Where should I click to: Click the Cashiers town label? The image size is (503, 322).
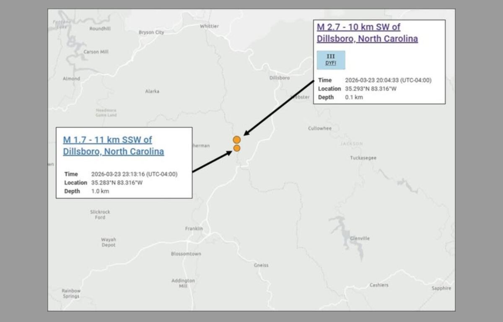coord(379,285)
